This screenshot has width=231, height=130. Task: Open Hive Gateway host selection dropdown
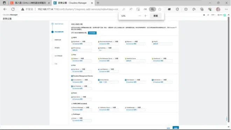point(82,61)
